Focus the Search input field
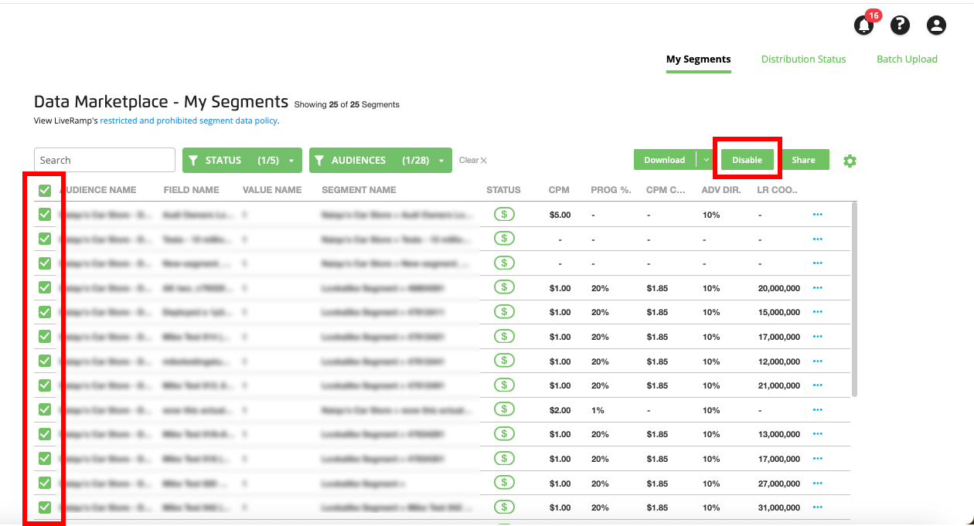The width and height of the screenshot is (974, 526). [x=104, y=160]
